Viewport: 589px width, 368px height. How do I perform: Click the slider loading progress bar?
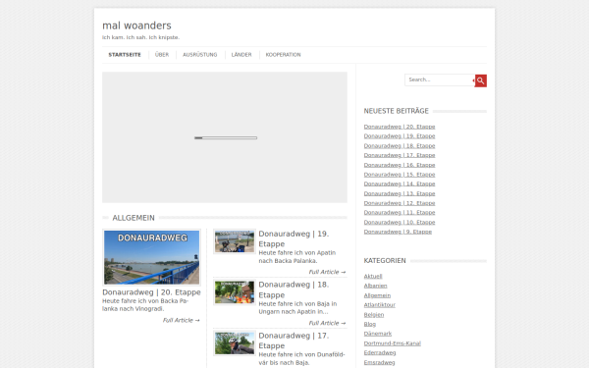click(226, 137)
